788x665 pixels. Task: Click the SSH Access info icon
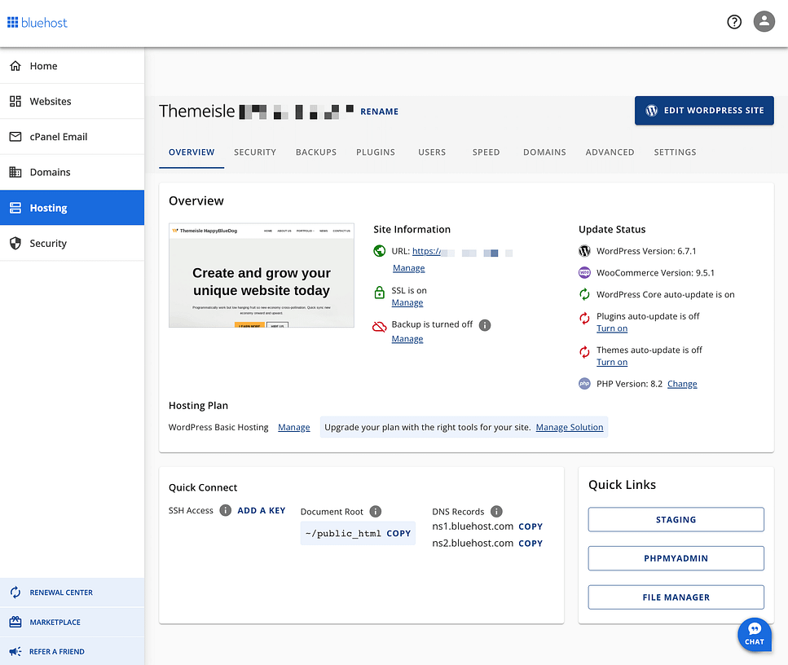pyautogui.click(x=226, y=510)
